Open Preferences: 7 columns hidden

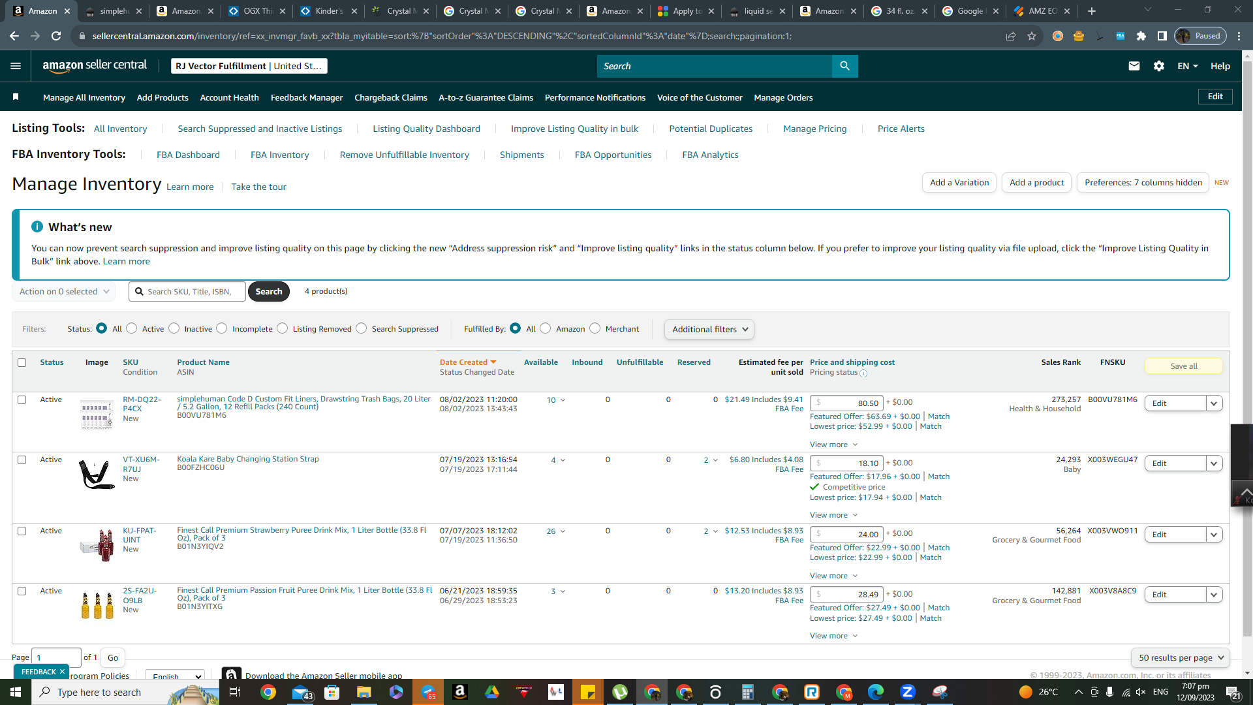[1143, 183]
